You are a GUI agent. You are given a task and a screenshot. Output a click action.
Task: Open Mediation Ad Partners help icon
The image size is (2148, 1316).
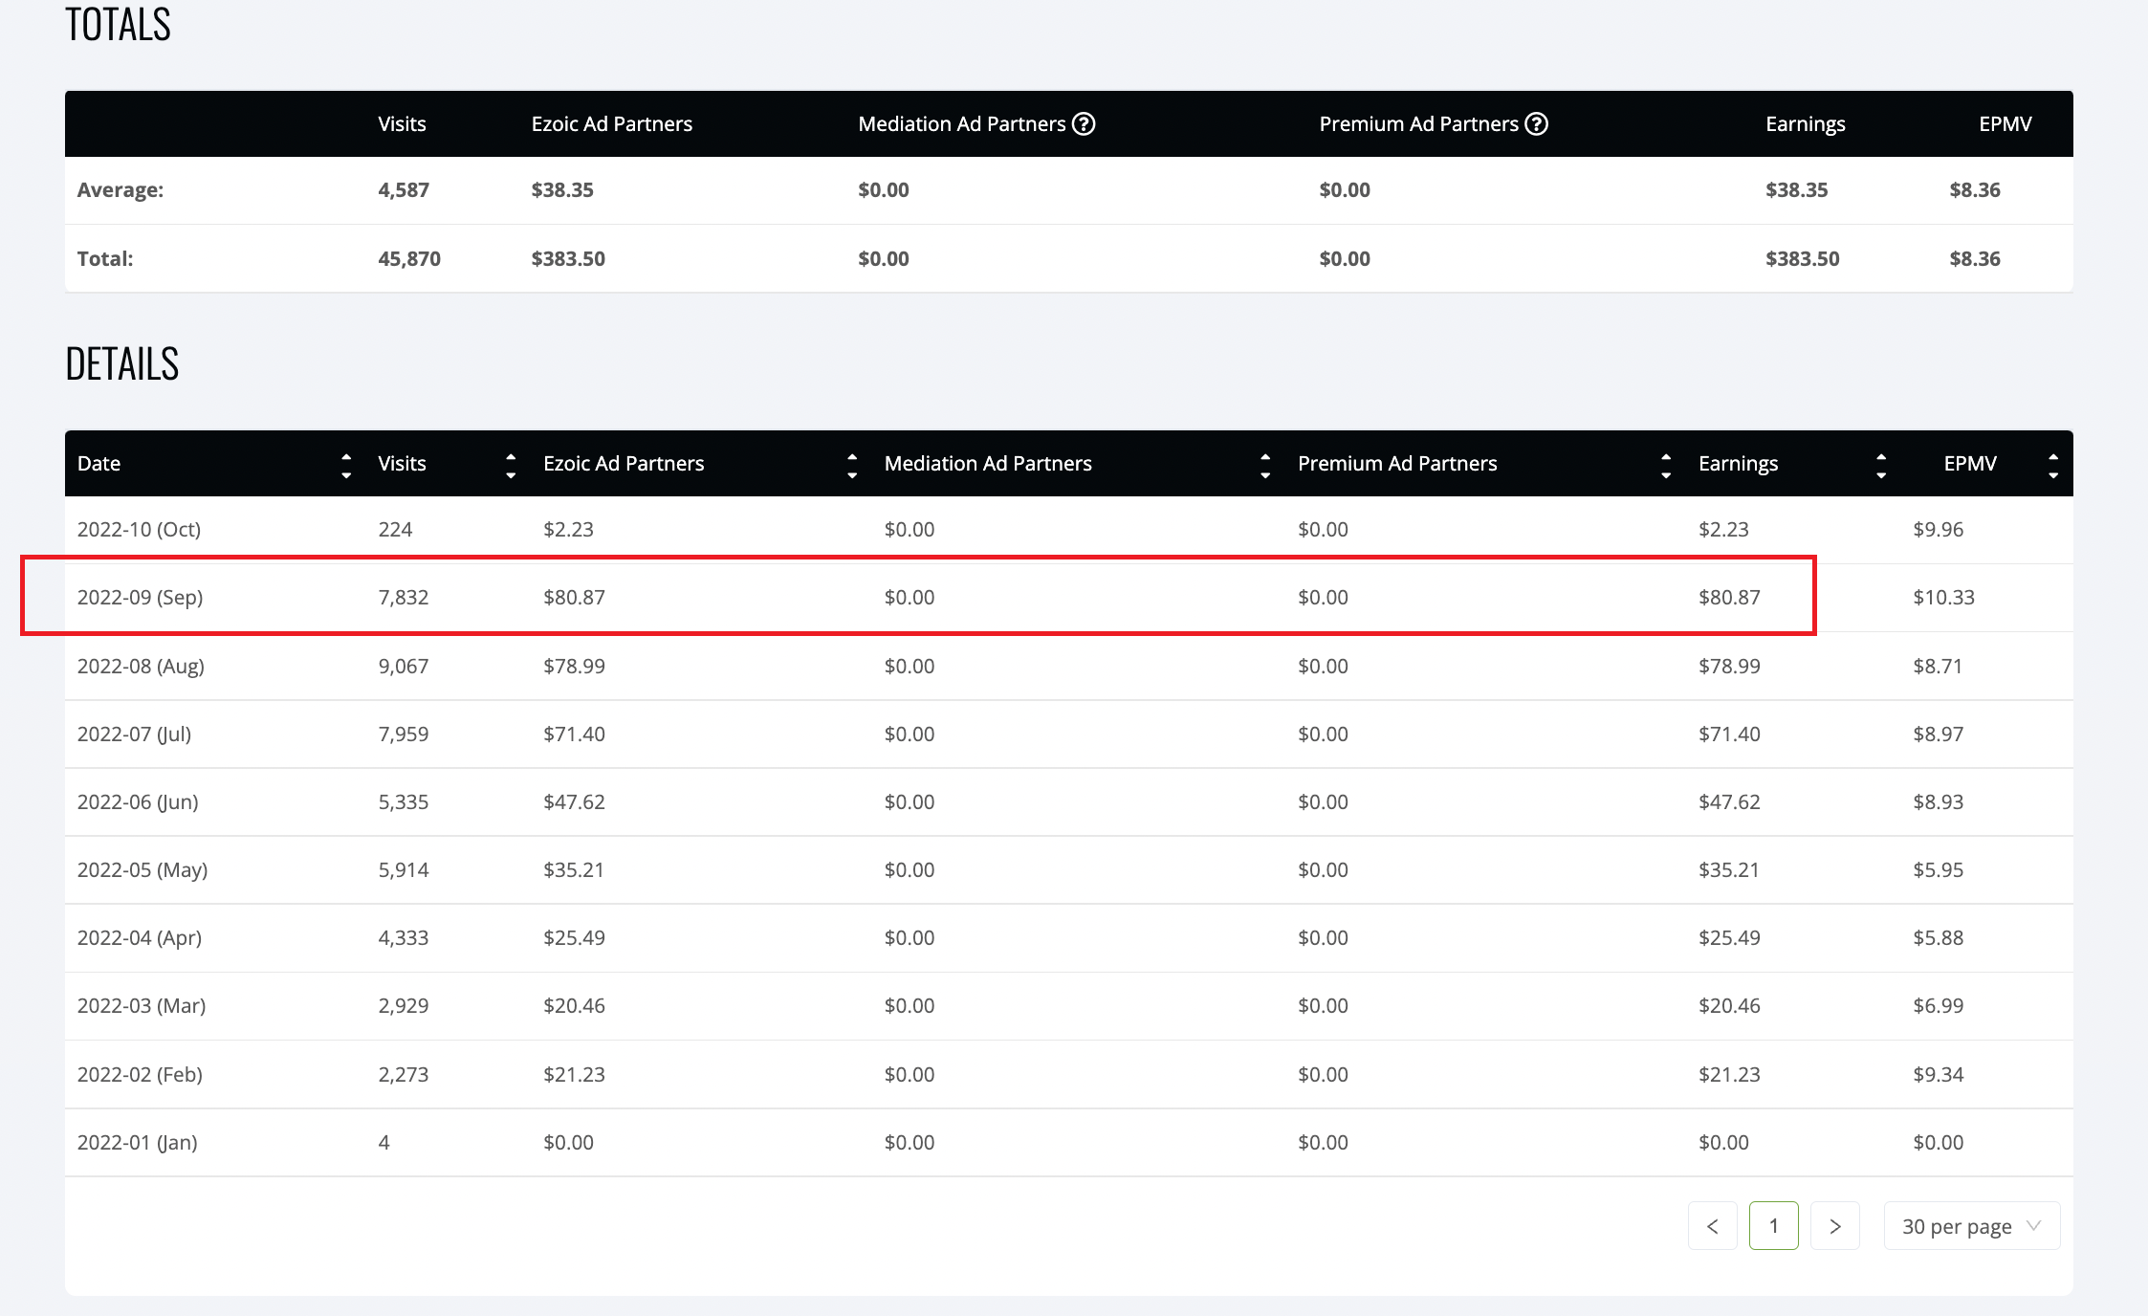pos(1084,123)
